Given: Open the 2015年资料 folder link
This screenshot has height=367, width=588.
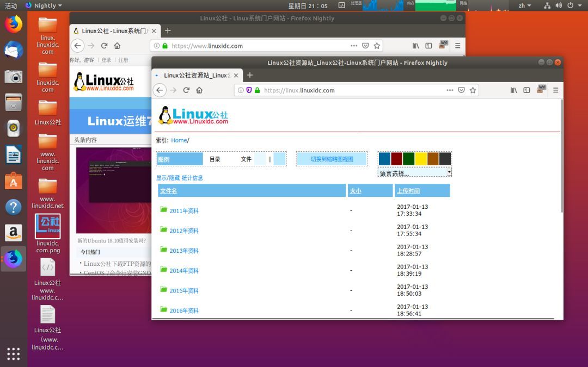Looking at the screenshot, I should (184, 290).
